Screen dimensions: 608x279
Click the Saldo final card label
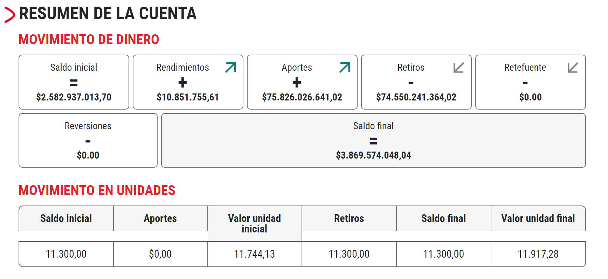tap(373, 126)
